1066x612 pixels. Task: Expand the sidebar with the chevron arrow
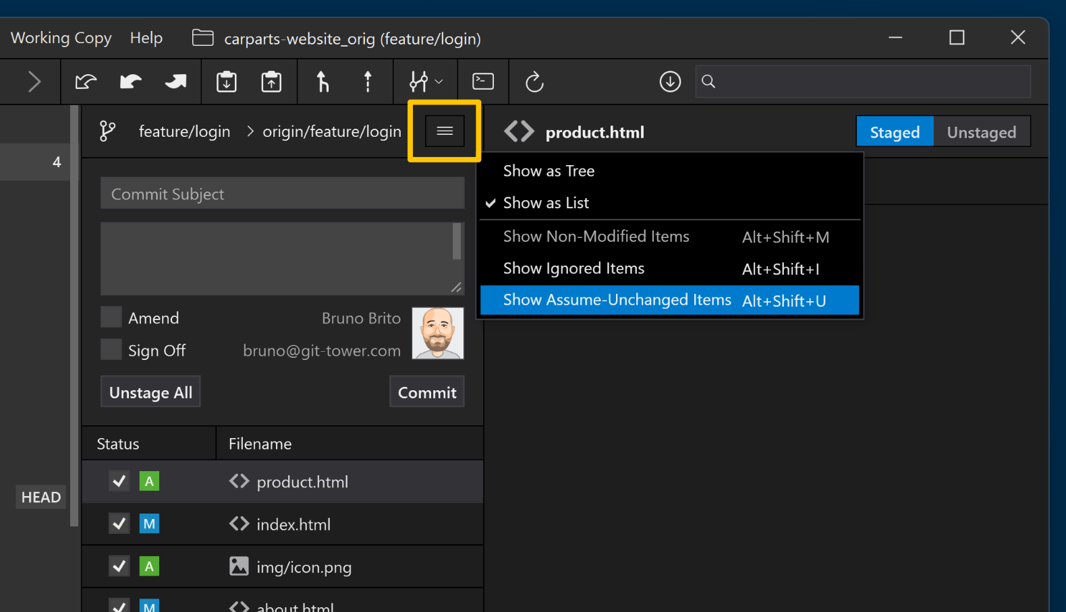pyautogui.click(x=34, y=82)
